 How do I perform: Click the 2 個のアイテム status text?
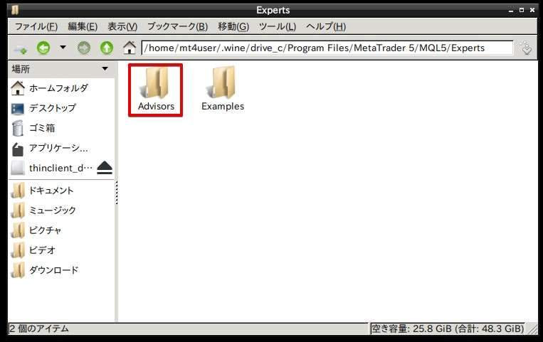tap(38, 328)
